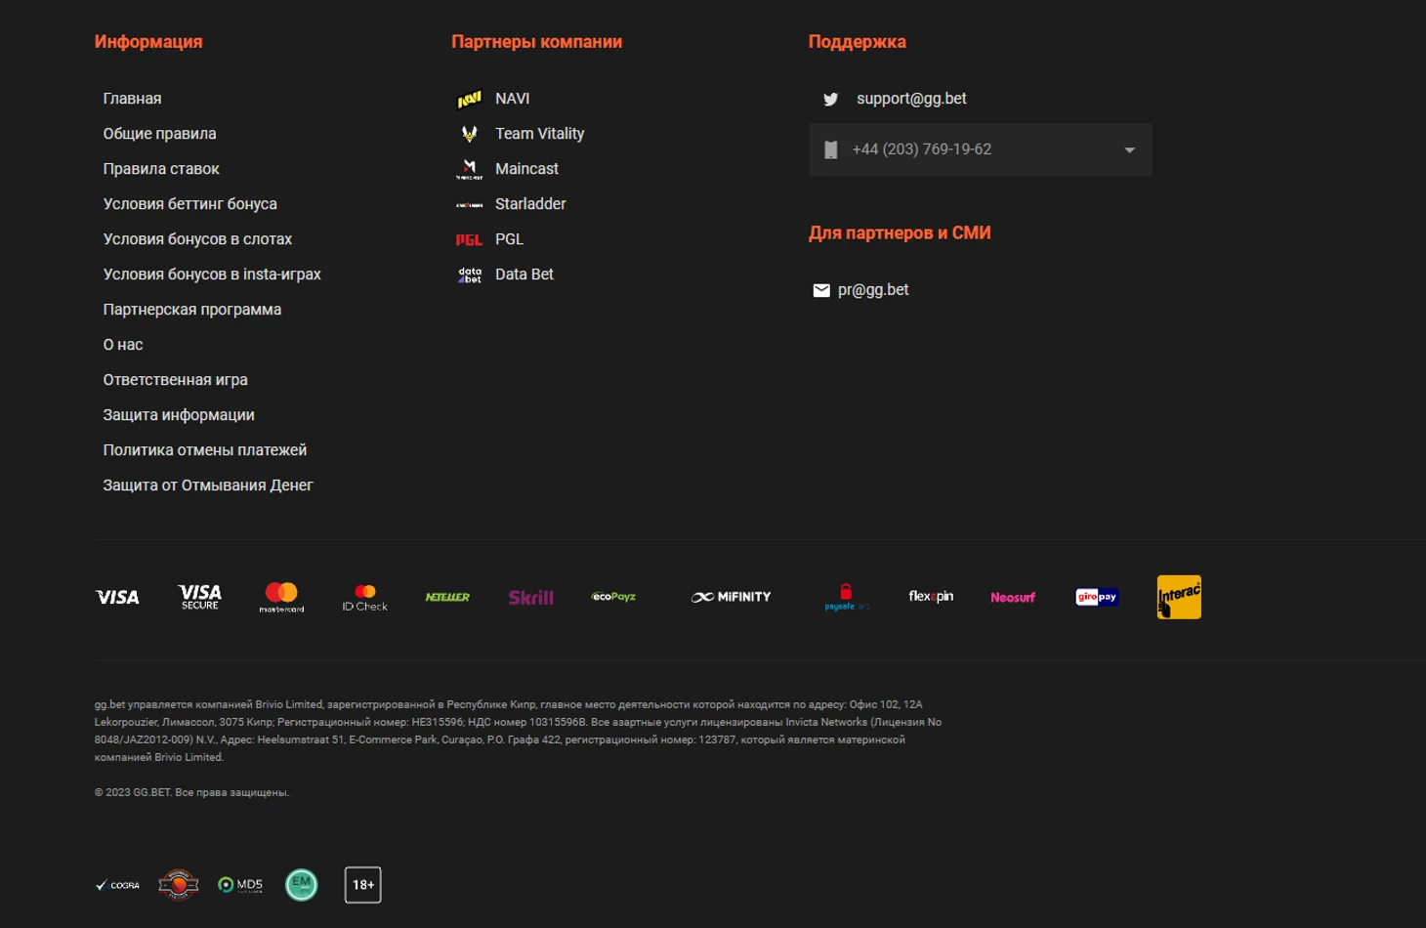Screen dimensions: 1426x928
Task: Click the MiFinity payment logo
Action: click(x=731, y=597)
